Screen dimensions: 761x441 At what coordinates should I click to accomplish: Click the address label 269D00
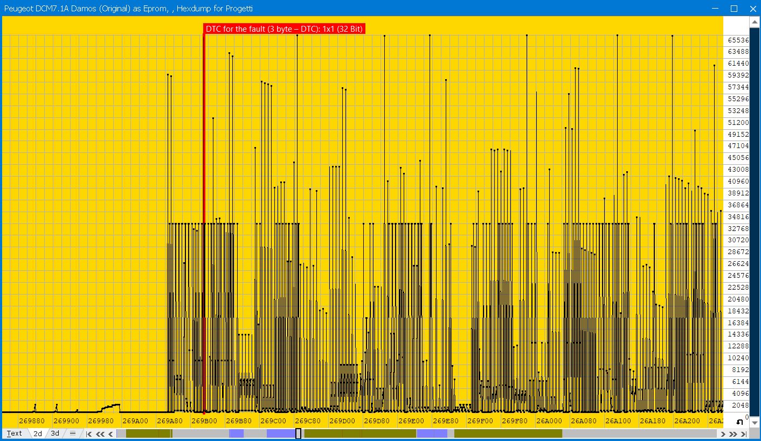tap(342, 421)
